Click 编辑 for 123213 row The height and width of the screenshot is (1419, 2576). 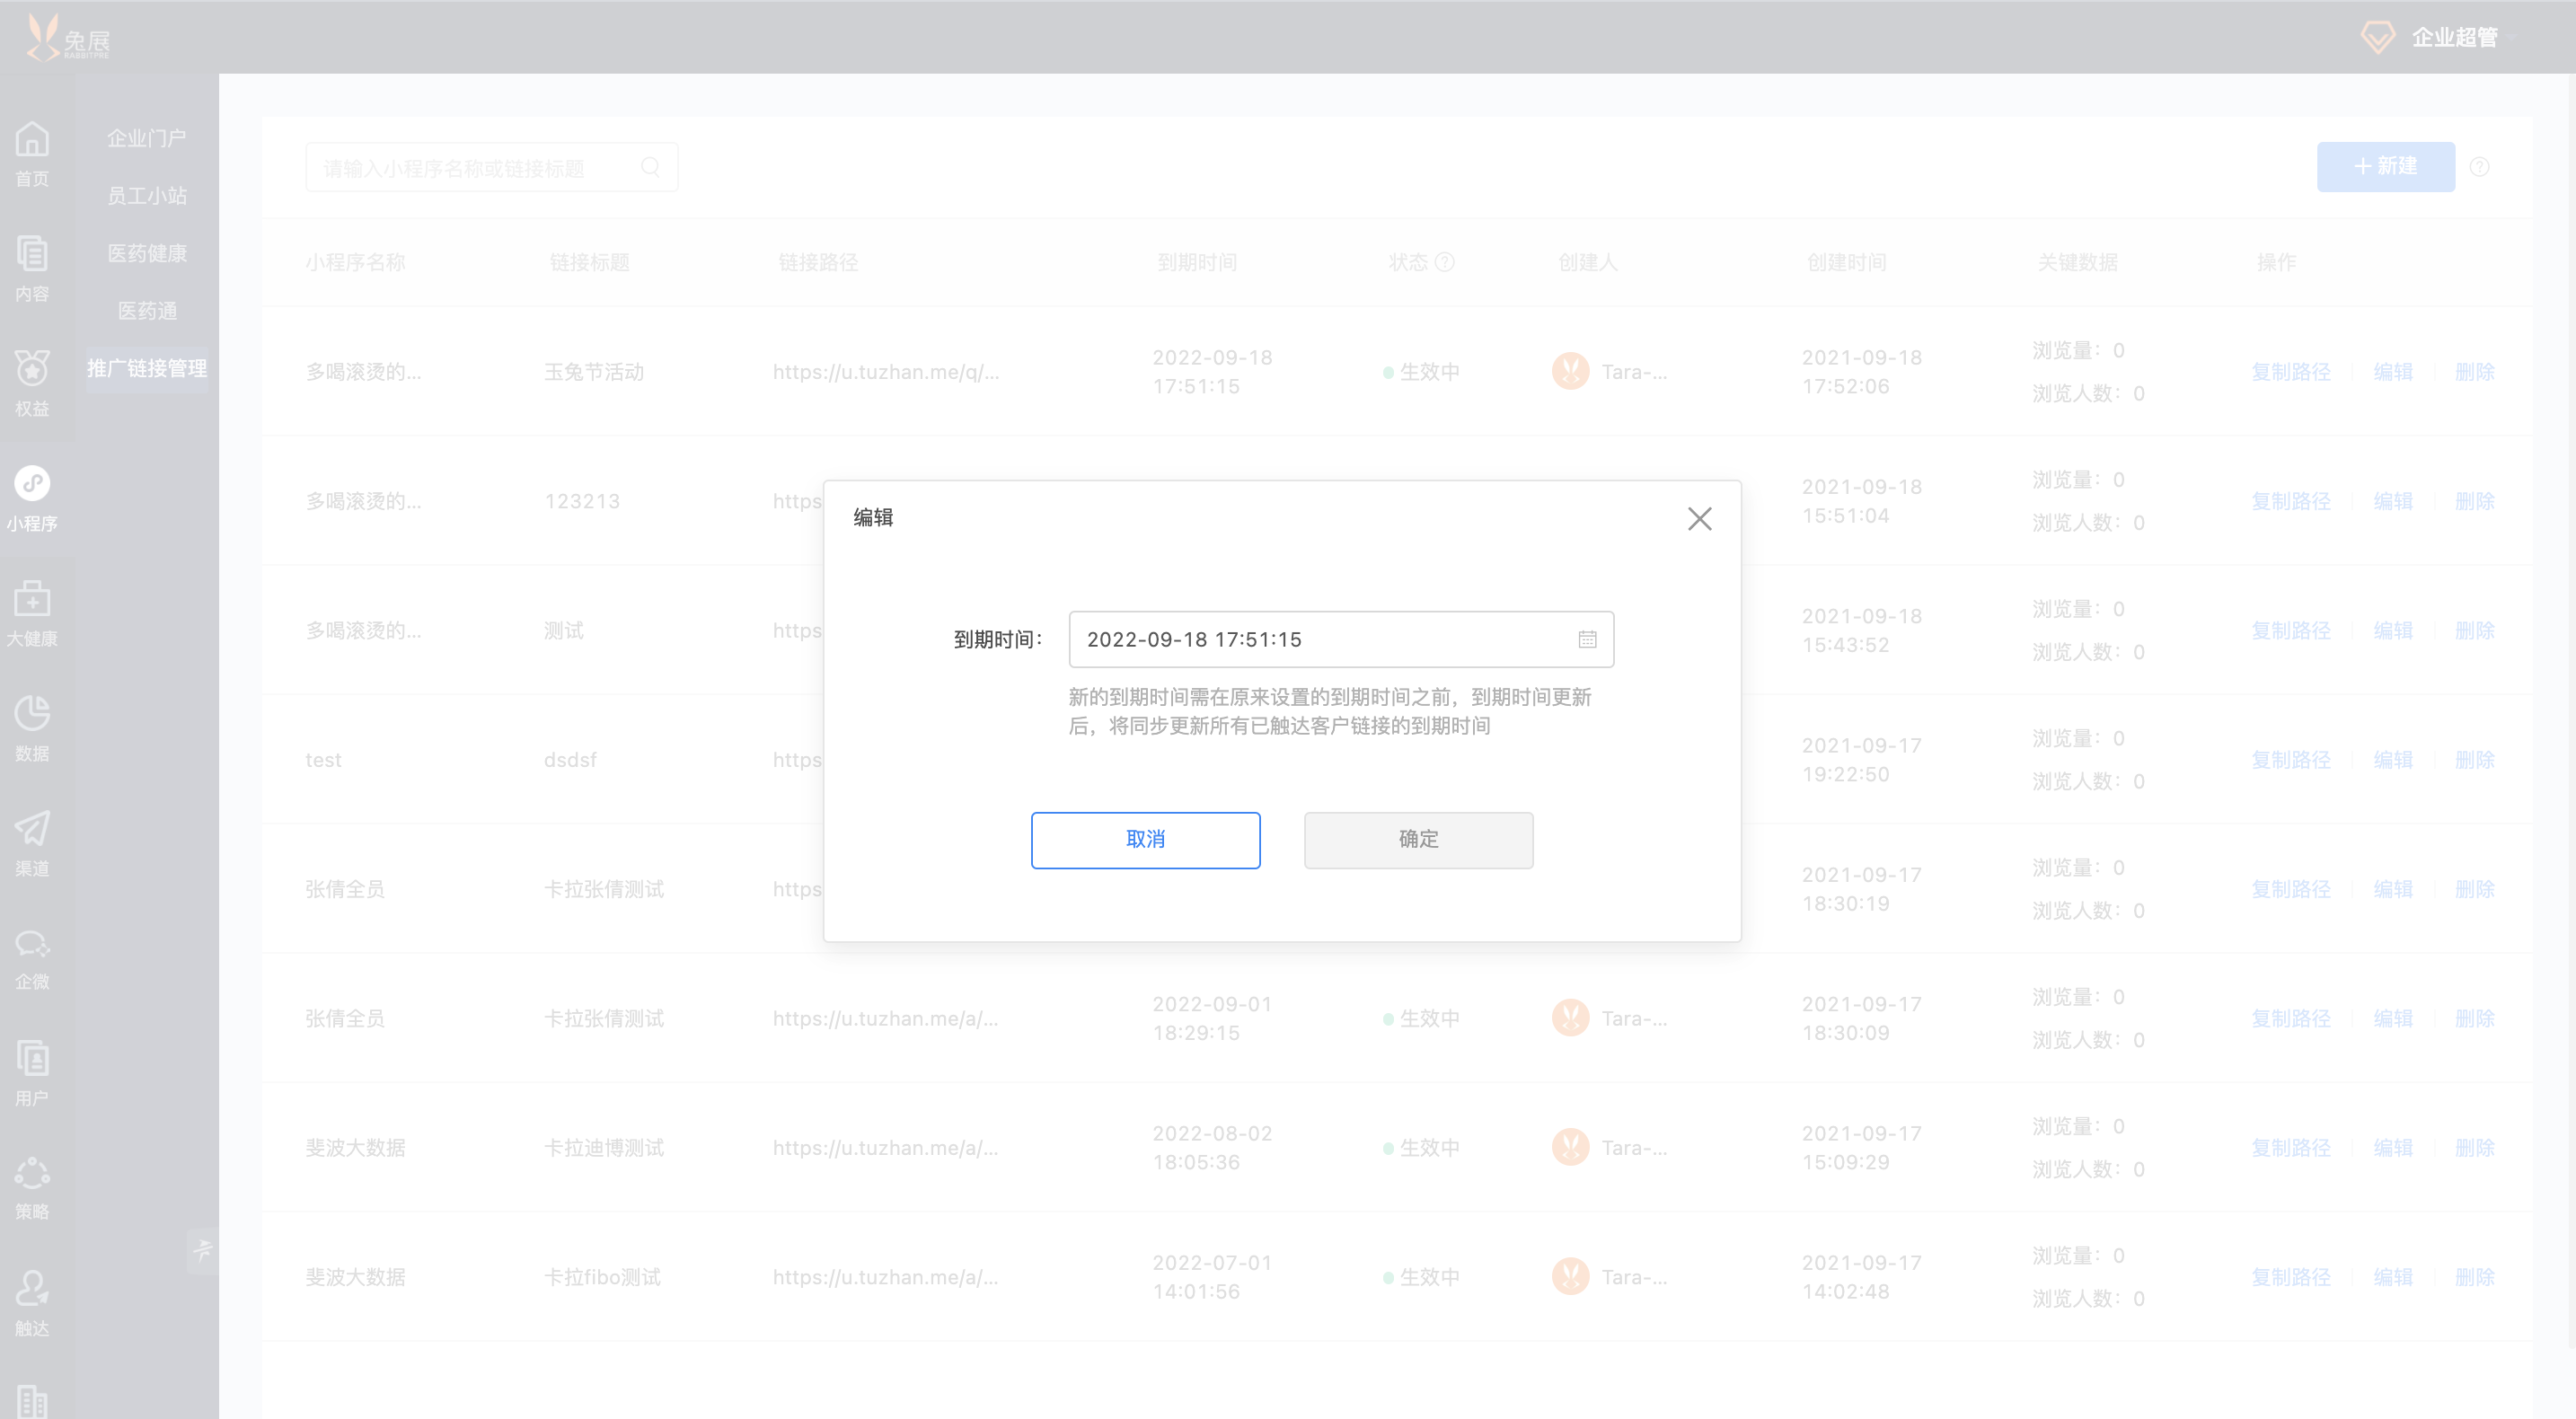click(2393, 501)
